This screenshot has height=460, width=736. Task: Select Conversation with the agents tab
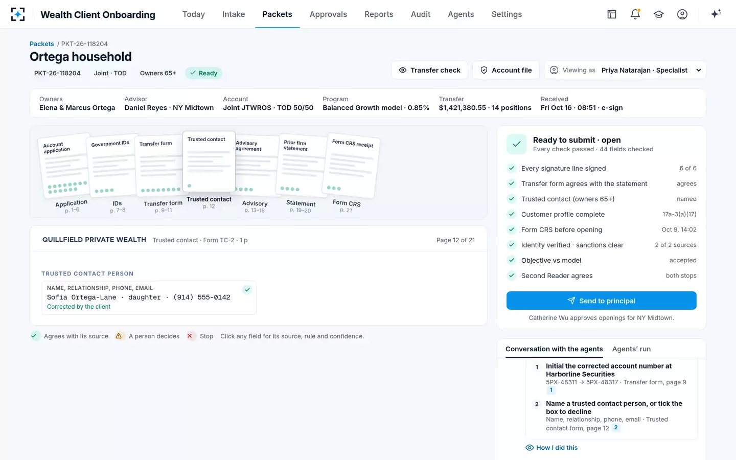pos(554,349)
